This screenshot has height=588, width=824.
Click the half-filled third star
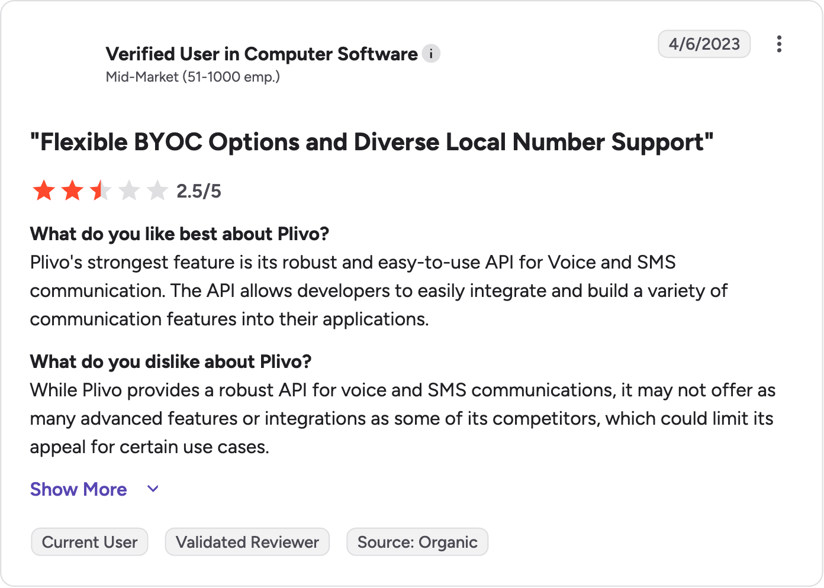point(101,191)
